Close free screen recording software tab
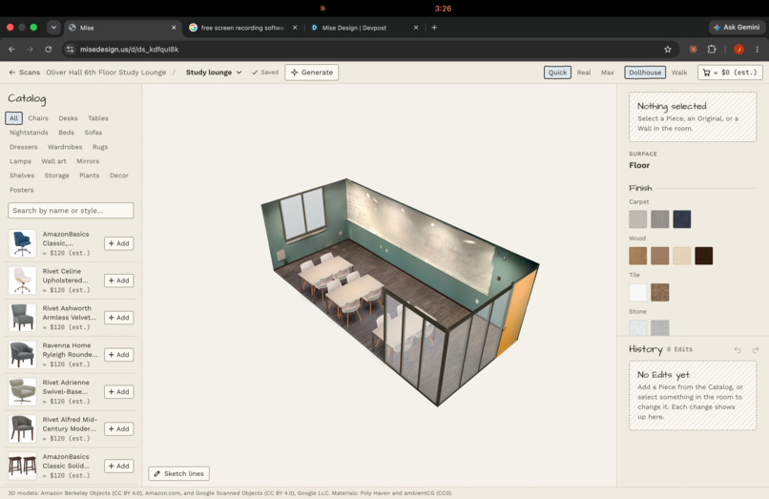The height and width of the screenshot is (499, 769). coord(295,28)
